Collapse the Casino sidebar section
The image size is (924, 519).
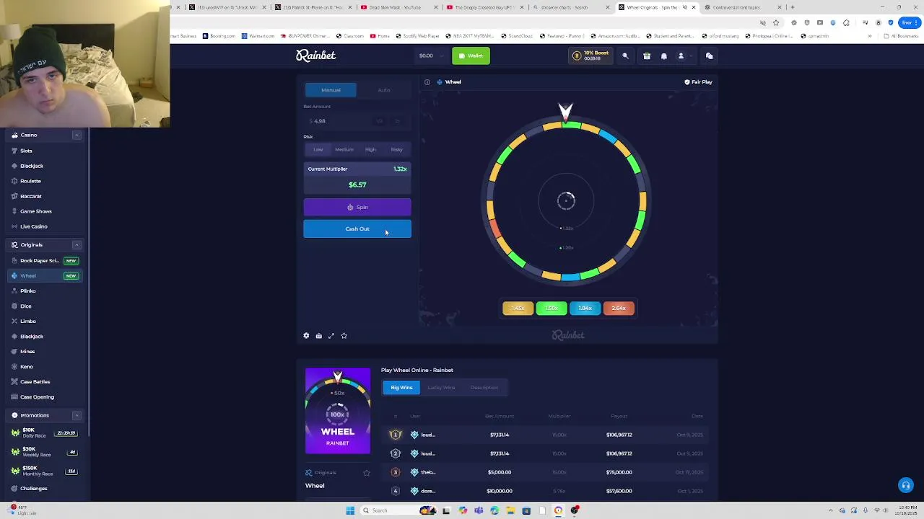77,135
